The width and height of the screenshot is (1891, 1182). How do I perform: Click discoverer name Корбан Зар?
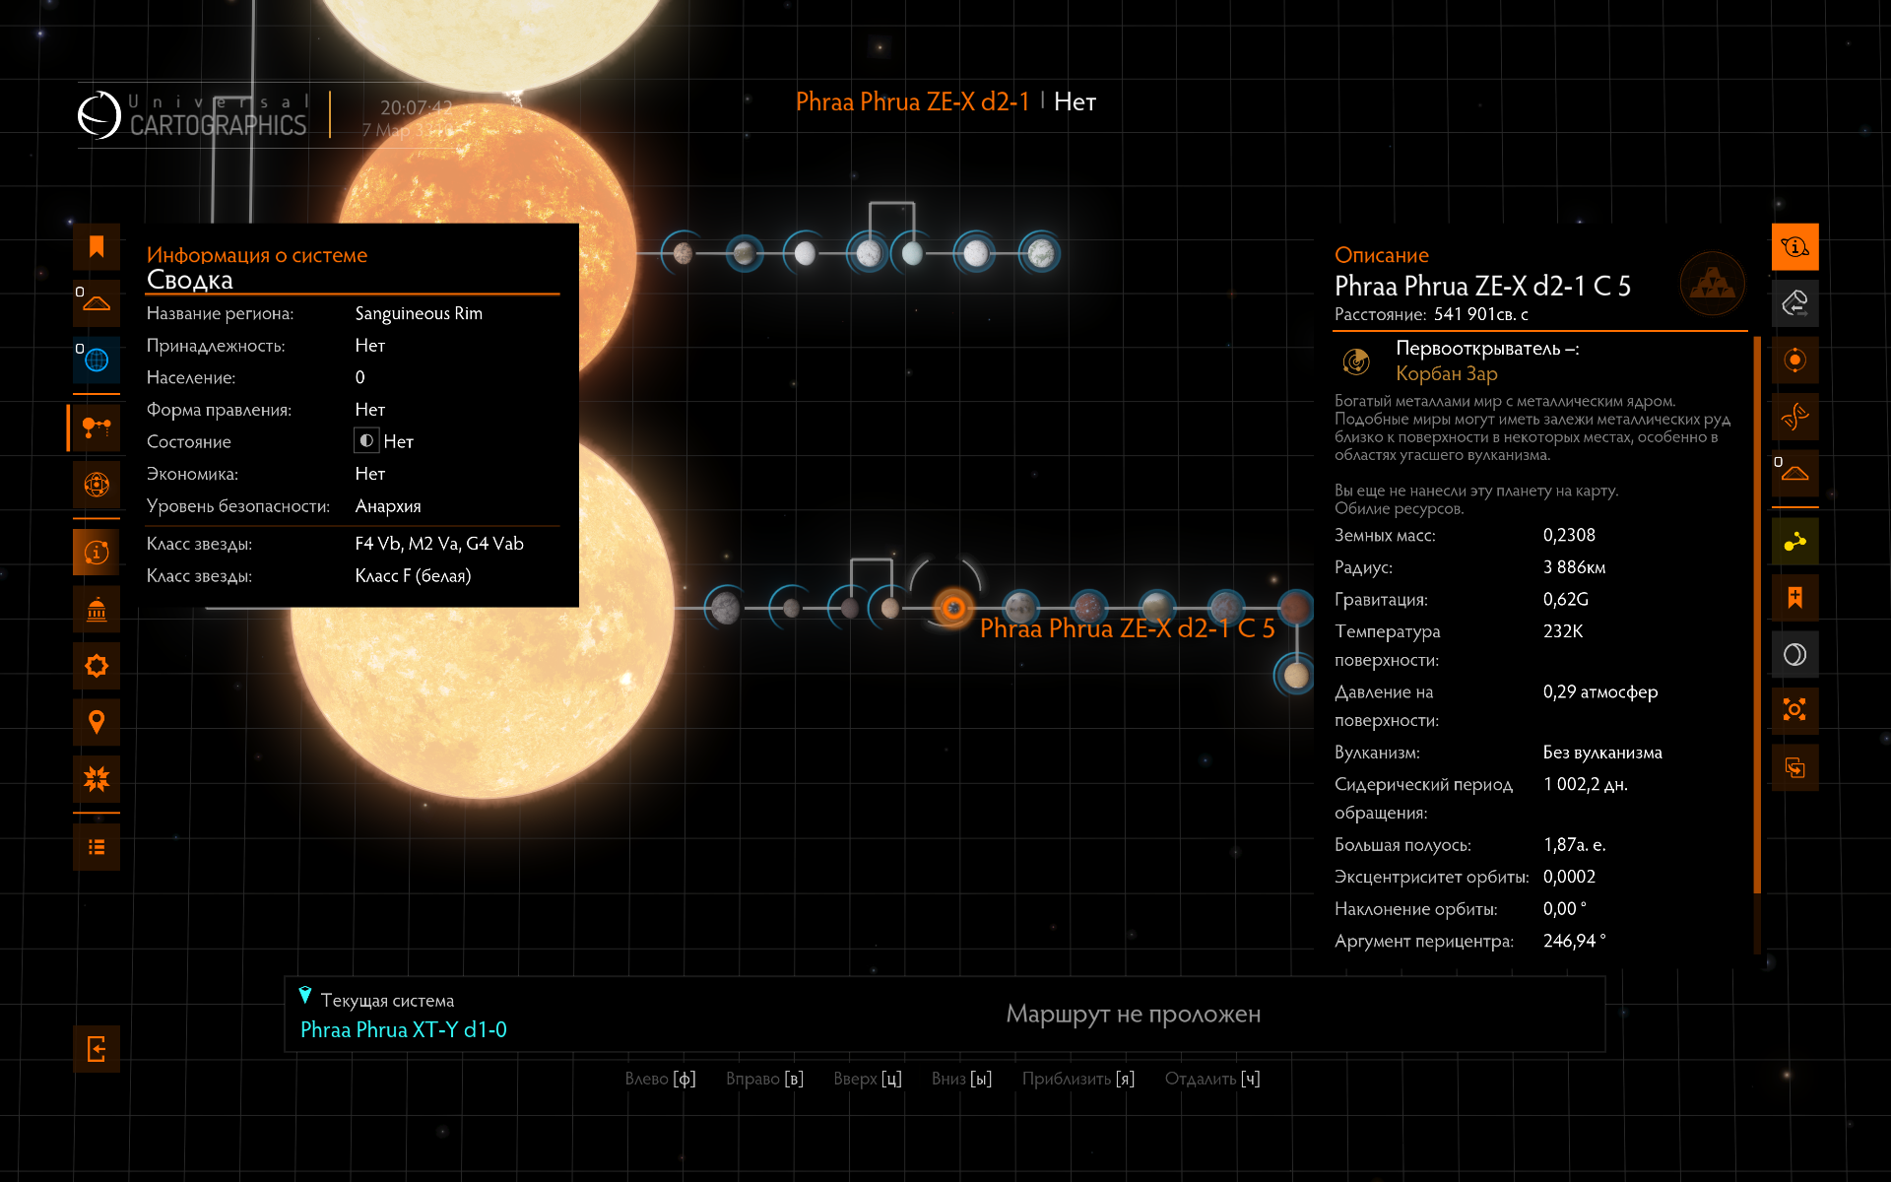pos(1446,373)
